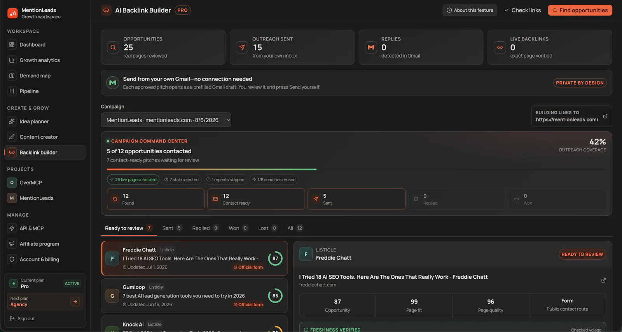Switch to Ready to review tab
622x332 pixels.
click(129, 228)
